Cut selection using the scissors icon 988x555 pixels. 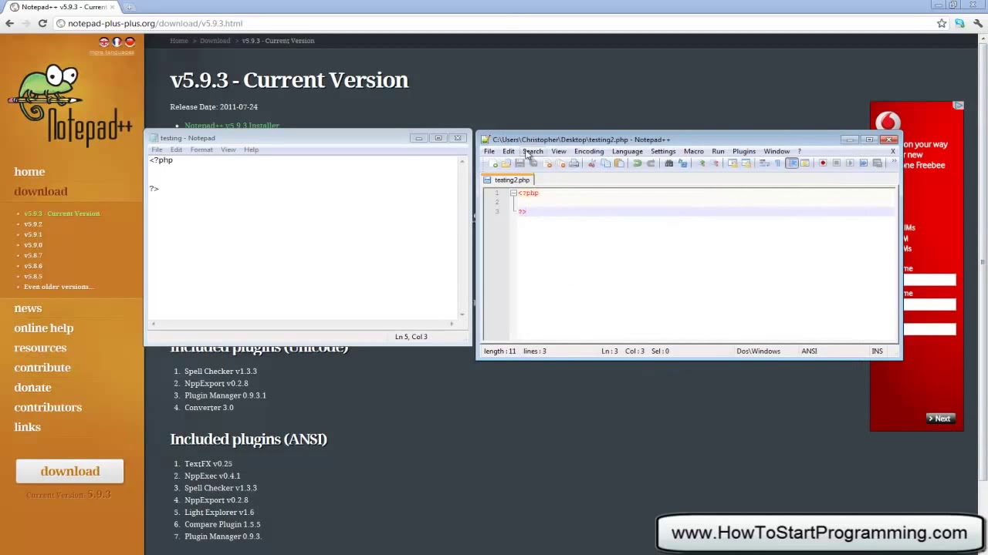[x=592, y=163]
